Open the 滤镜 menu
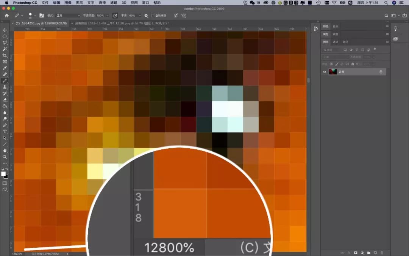The image size is (409, 256). 114,3
